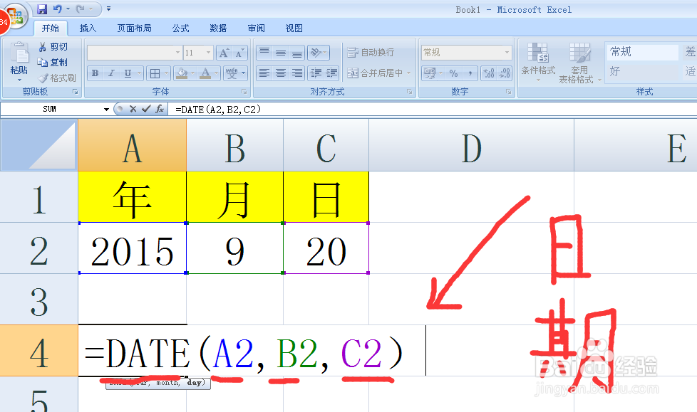
Task: Apply percent style
Action: tap(453, 73)
